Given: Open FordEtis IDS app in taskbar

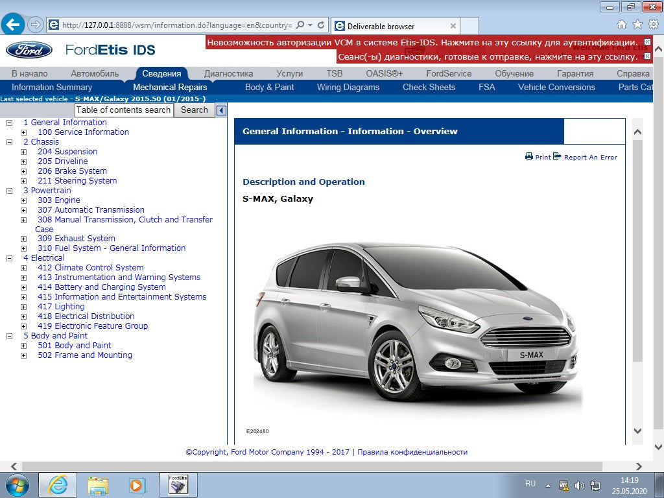Looking at the screenshot, I should click(x=178, y=484).
